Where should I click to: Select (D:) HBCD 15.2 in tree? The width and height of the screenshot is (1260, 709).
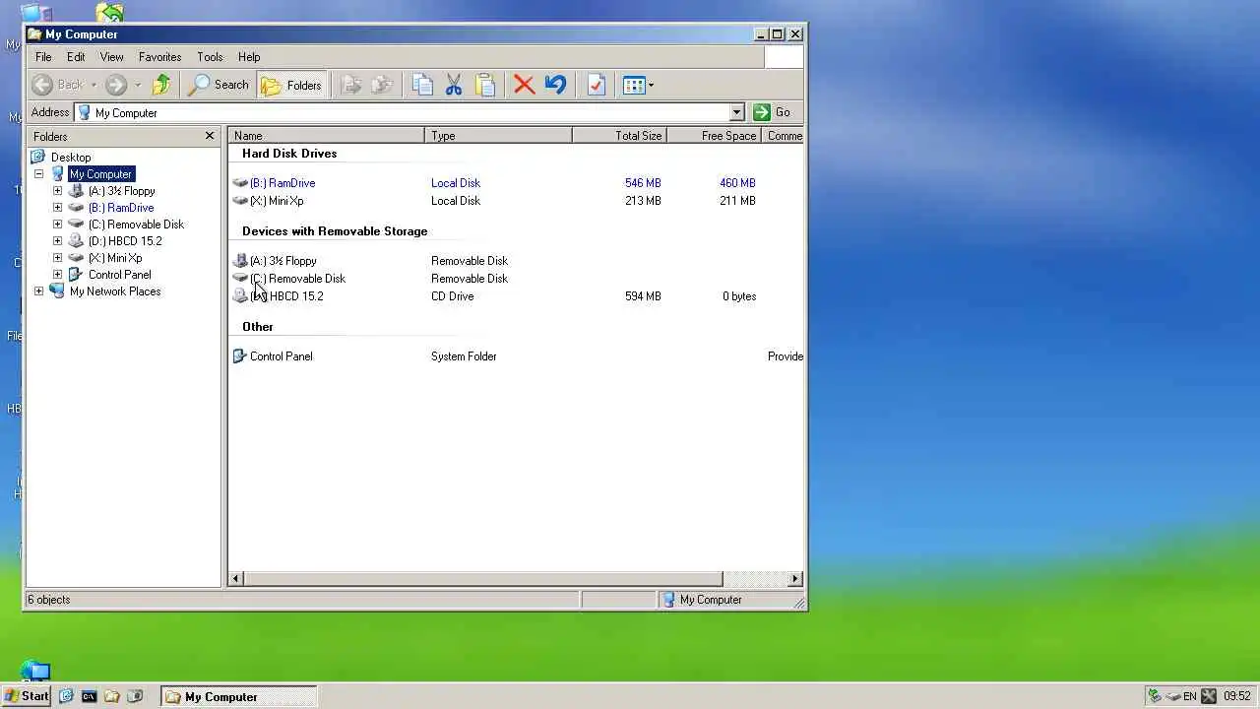(x=125, y=241)
